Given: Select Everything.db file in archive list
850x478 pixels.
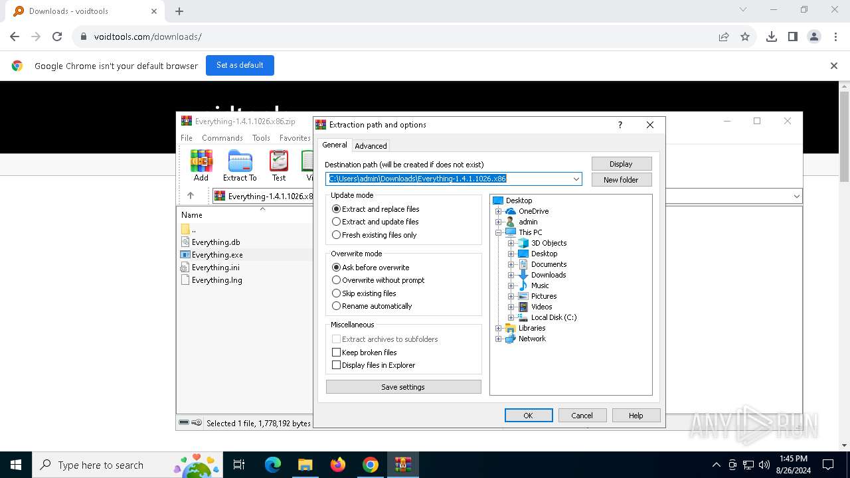Looking at the screenshot, I should pyautogui.click(x=216, y=242).
